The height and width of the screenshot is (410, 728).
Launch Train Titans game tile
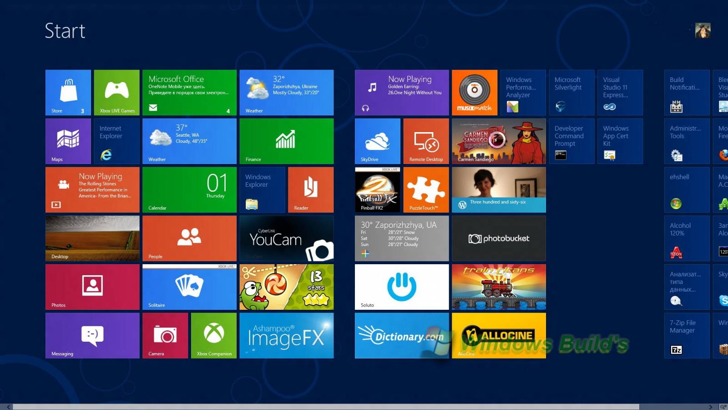tap(499, 287)
